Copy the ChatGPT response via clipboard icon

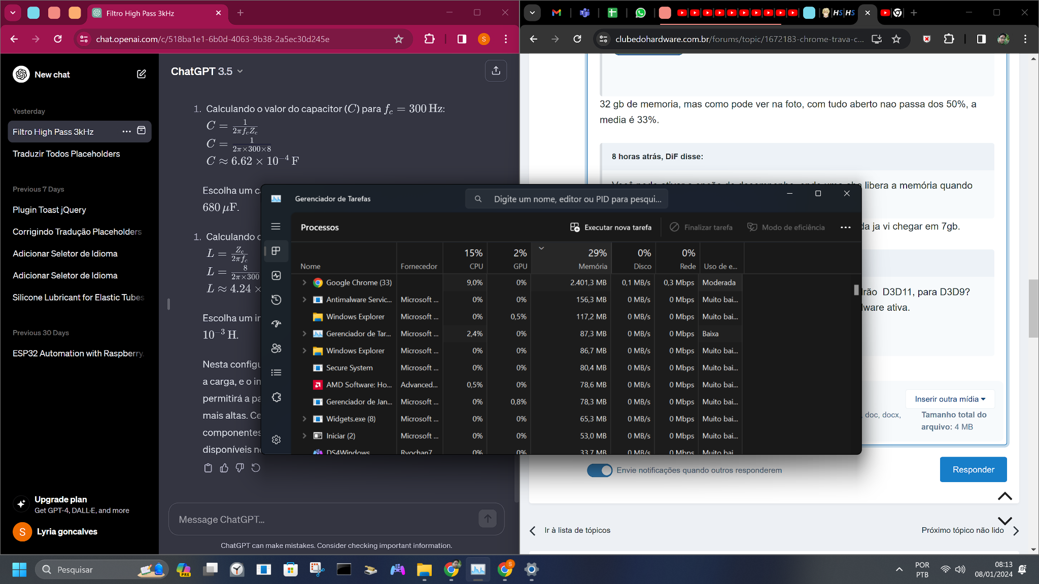click(x=208, y=468)
